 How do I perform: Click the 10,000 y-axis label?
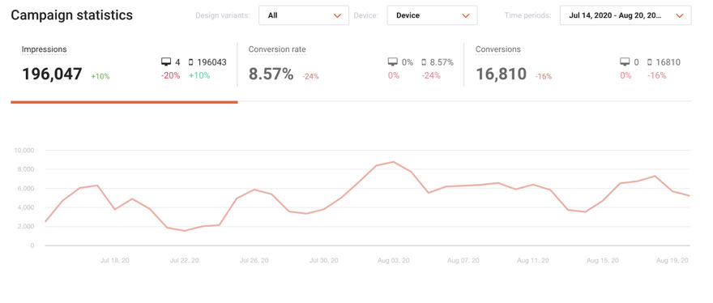tap(24, 150)
